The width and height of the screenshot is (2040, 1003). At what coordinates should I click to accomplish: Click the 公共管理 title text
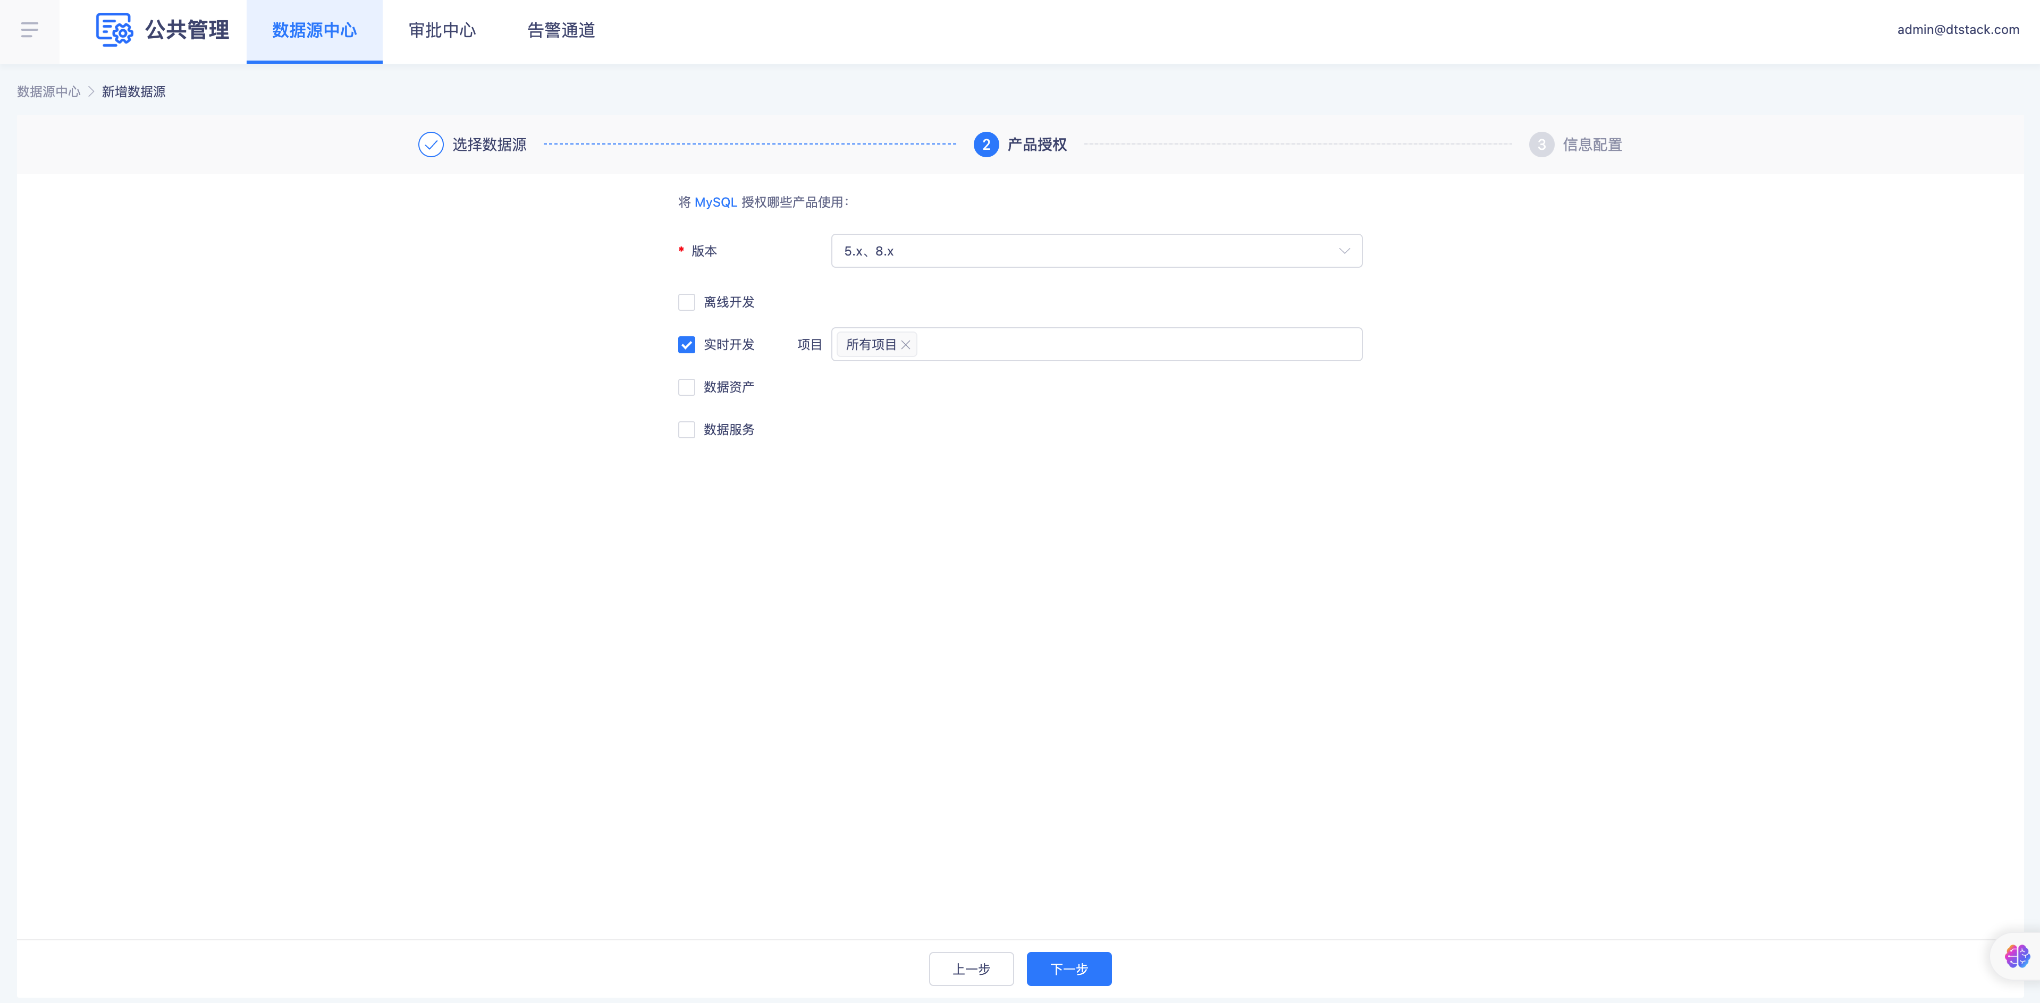188,30
